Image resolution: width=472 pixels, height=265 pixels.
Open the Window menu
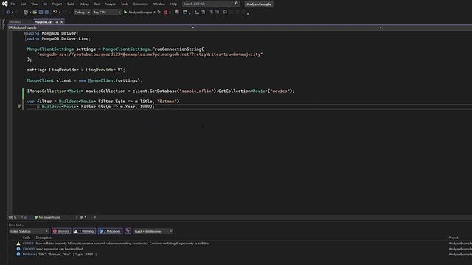[x=159, y=4]
